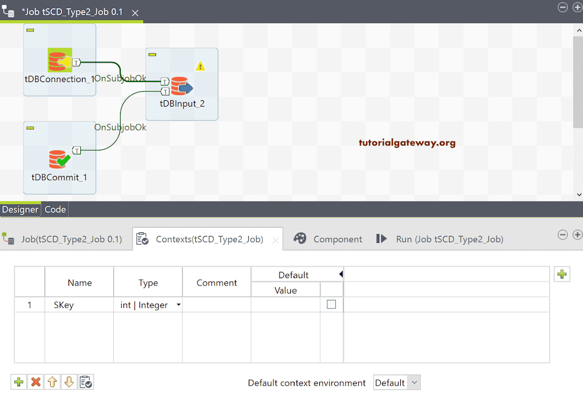The image size is (583, 396).
Task: Select the tDBConnection_1 component
Action: point(59,59)
